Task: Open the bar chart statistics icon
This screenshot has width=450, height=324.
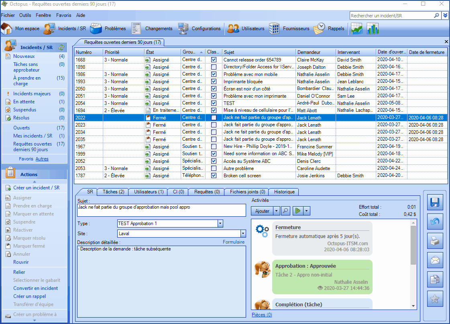Action: [x=373, y=29]
